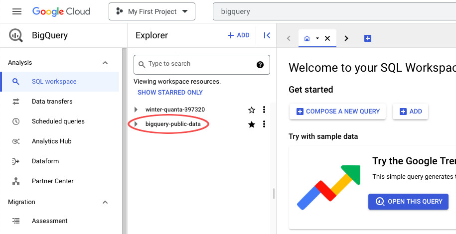
Task: Click the Partner Center icon
Action: [x=16, y=181]
